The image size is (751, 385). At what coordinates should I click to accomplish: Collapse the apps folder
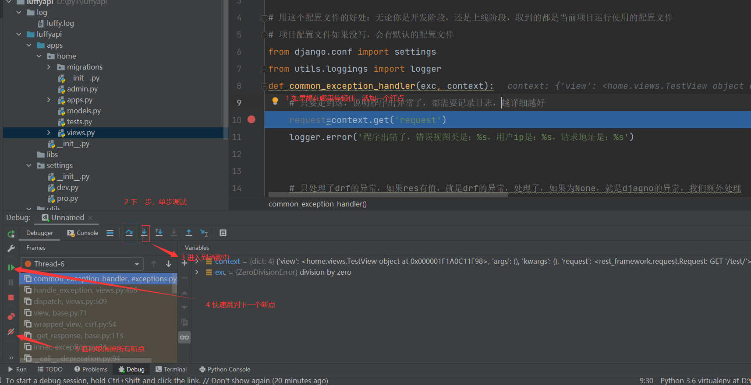tap(29, 45)
